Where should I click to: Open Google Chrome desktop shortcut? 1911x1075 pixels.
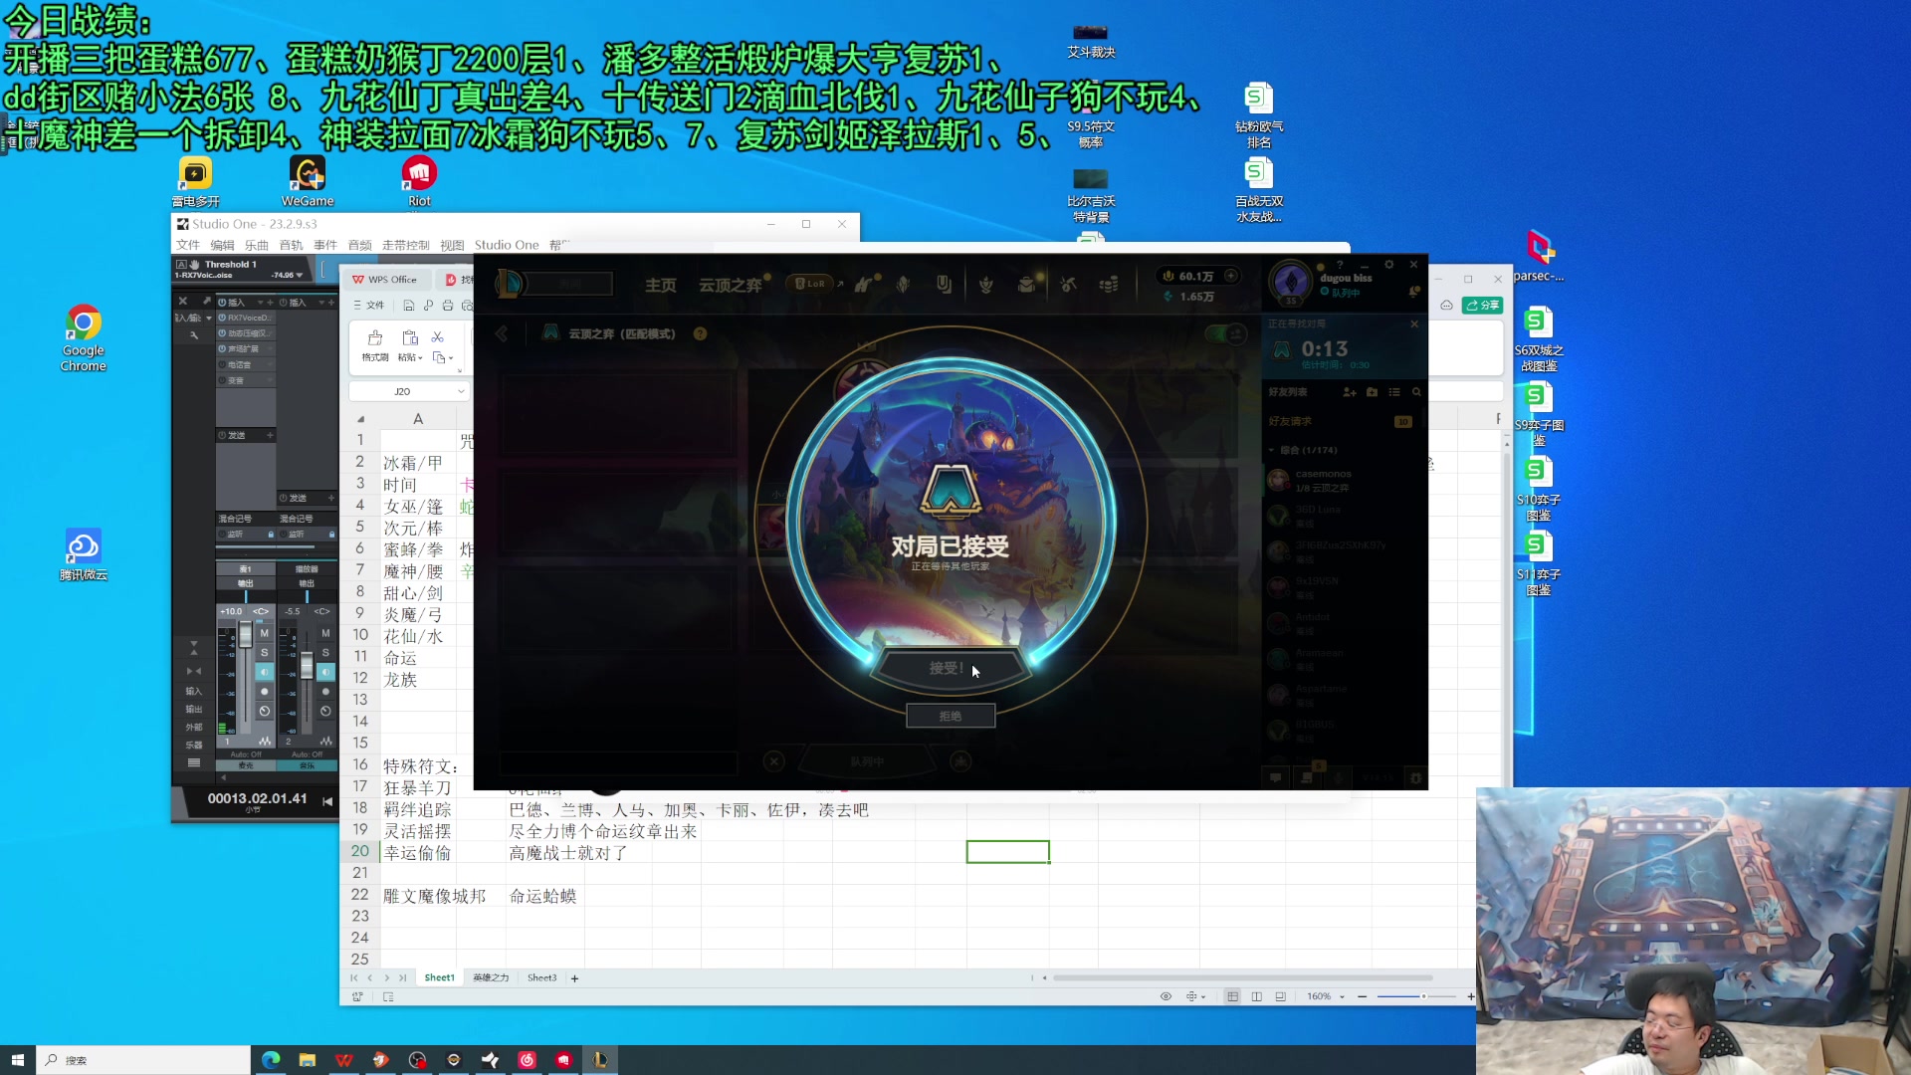click(84, 338)
